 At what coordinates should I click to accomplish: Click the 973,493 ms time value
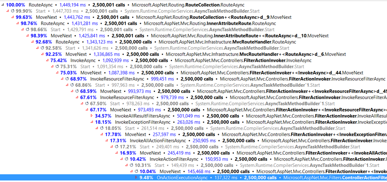coord(150,110)
